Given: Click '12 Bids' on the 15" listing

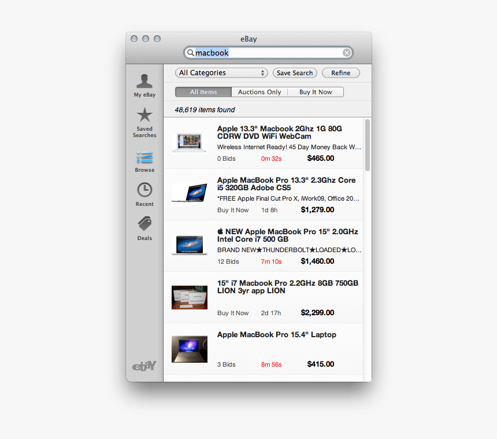Looking at the screenshot, I should point(228,261).
